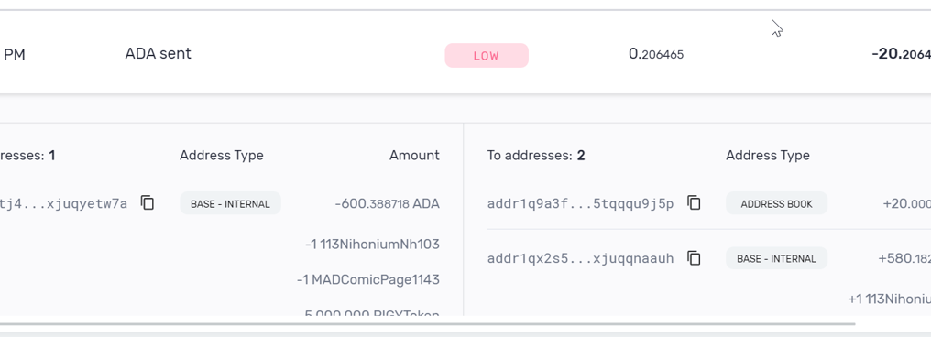Collapse the ADA sent transaction row
This screenshot has height=337, width=931.
coord(465,54)
